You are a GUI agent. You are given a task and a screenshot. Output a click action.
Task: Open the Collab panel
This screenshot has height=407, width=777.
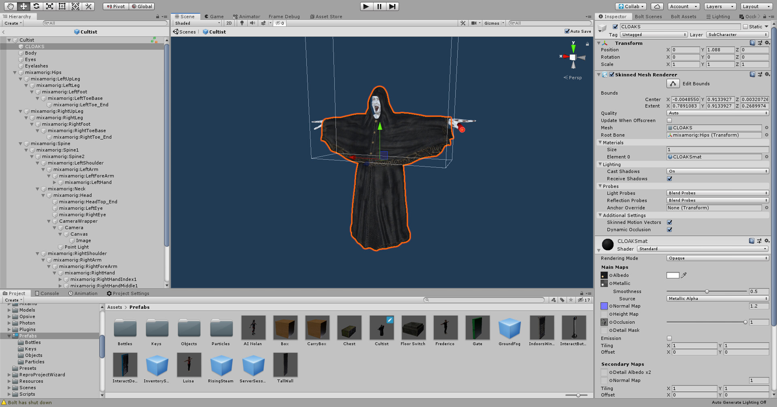(x=631, y=6)
